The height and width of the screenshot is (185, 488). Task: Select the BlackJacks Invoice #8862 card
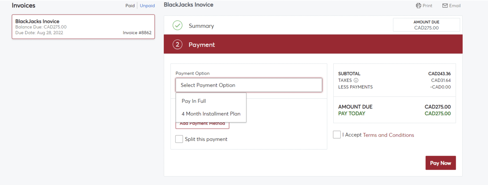(x=83, y=27)
